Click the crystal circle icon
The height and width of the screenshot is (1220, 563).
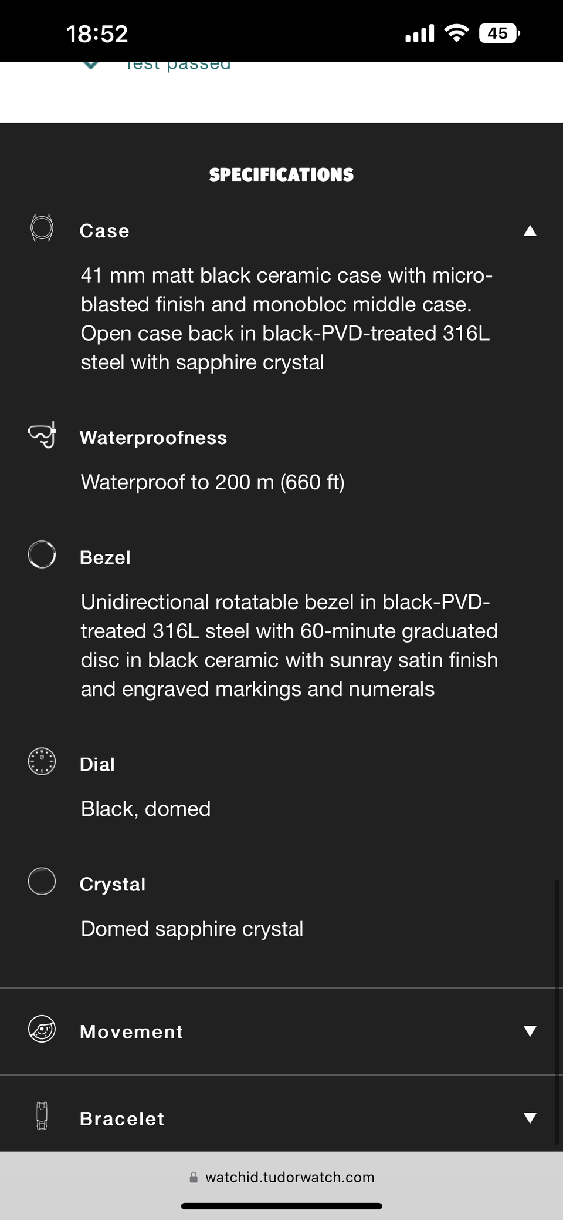42,881
